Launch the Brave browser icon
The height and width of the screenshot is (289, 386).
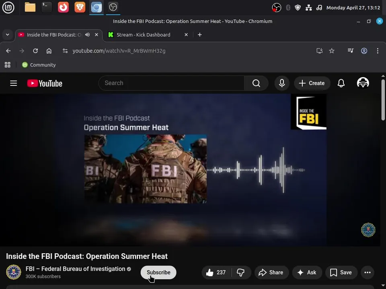point(80,7)
